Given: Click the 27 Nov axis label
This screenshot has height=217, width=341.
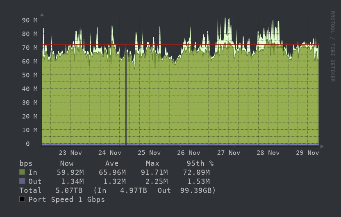Looking at the screenshot, I should 229,153.
